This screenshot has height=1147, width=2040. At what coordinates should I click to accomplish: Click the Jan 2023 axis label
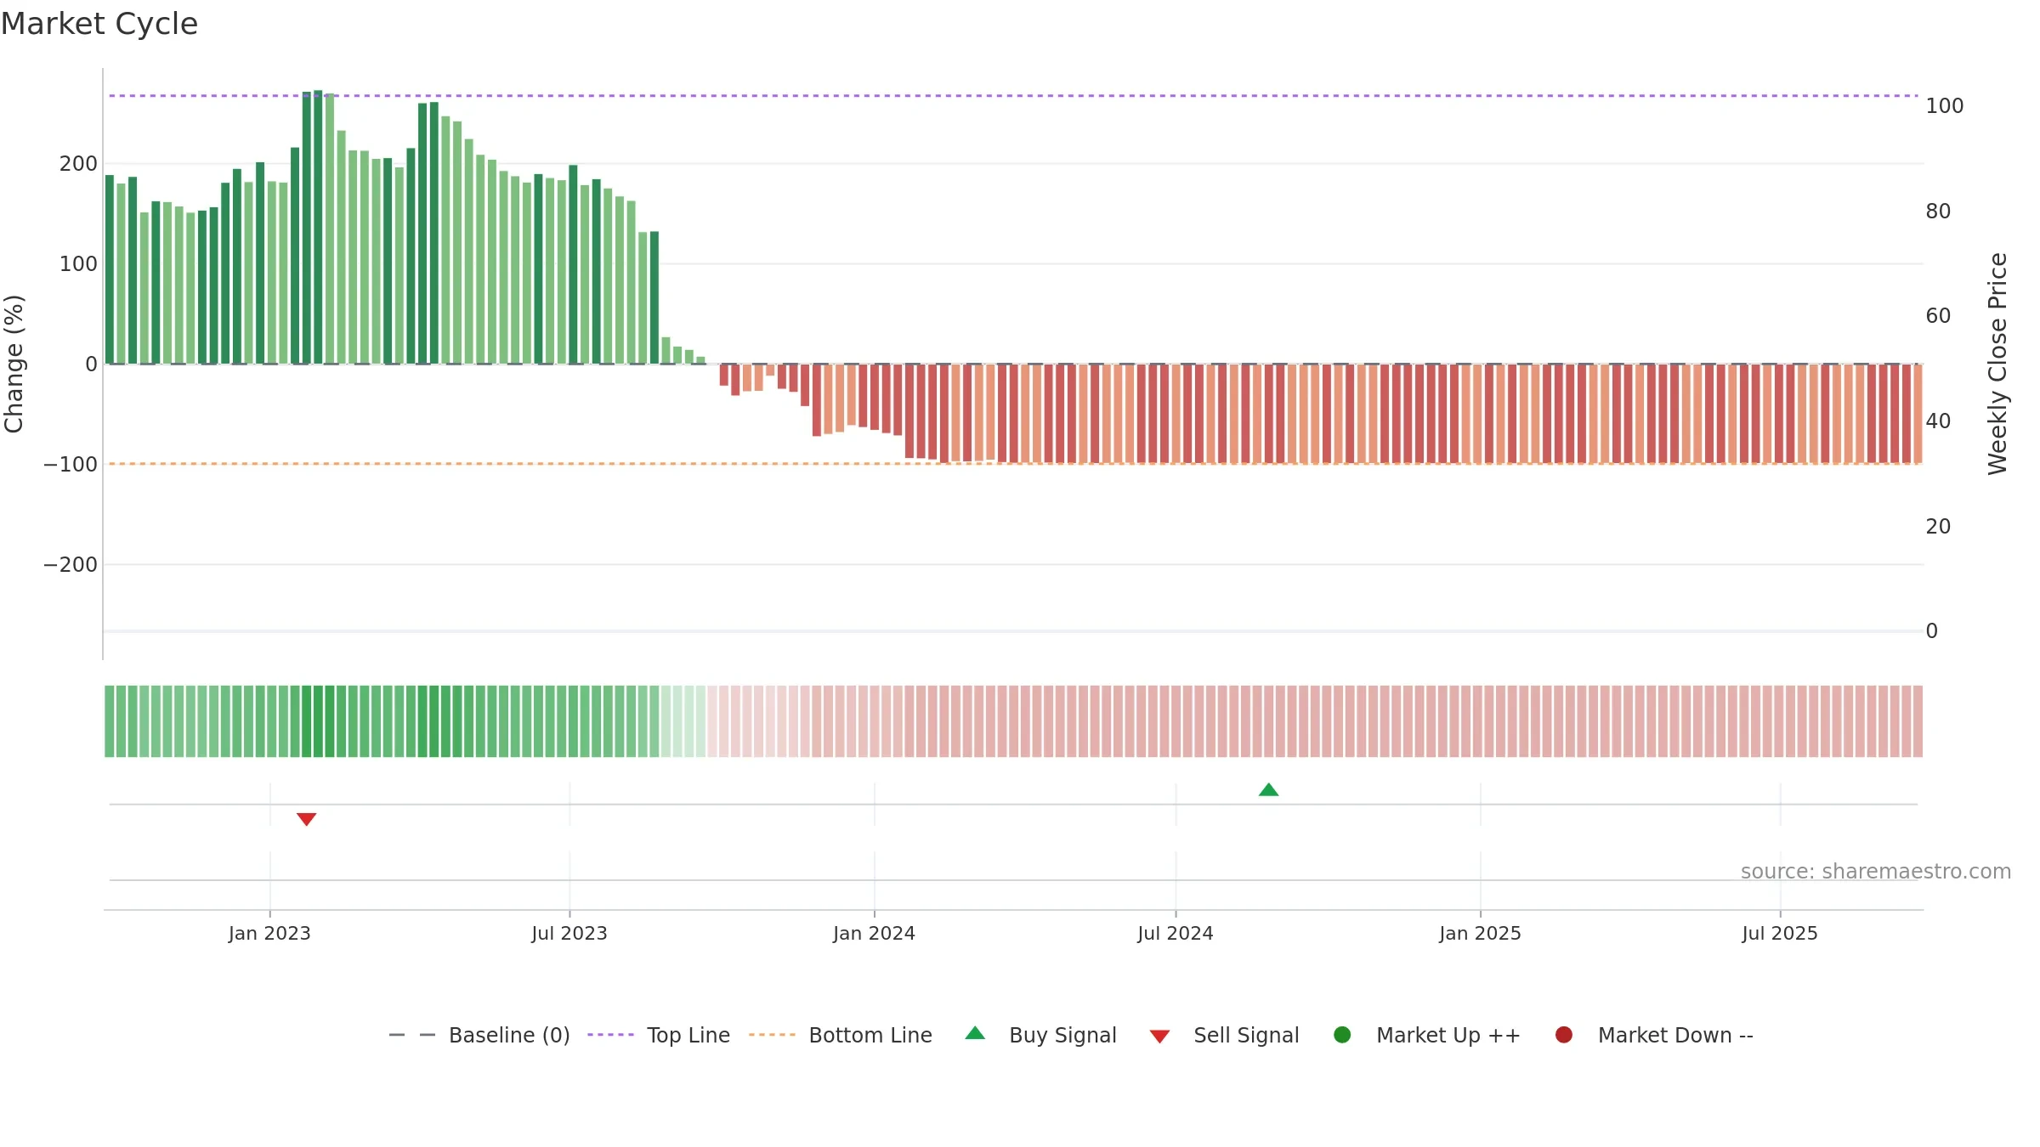coord(269,934)
